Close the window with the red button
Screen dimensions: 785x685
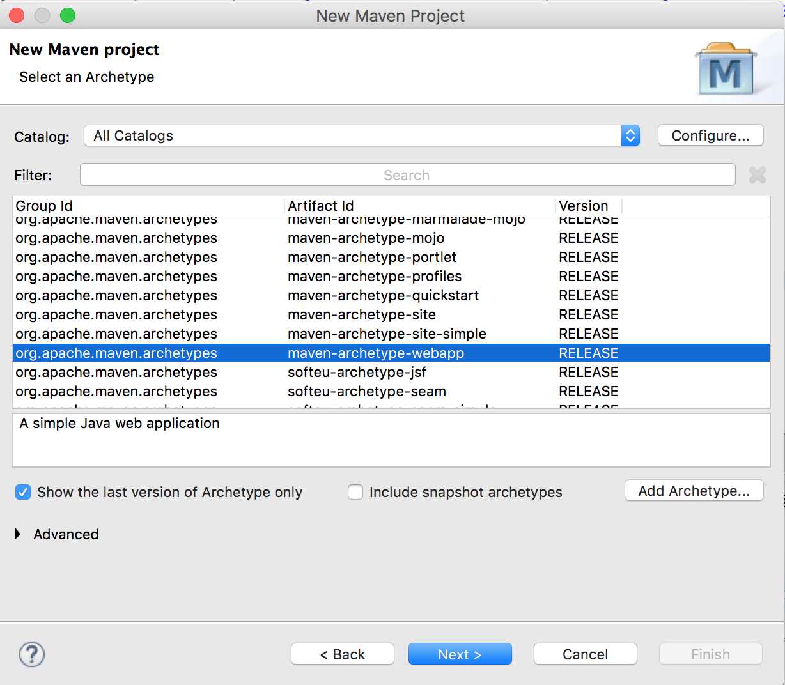[x=17, y=15]
